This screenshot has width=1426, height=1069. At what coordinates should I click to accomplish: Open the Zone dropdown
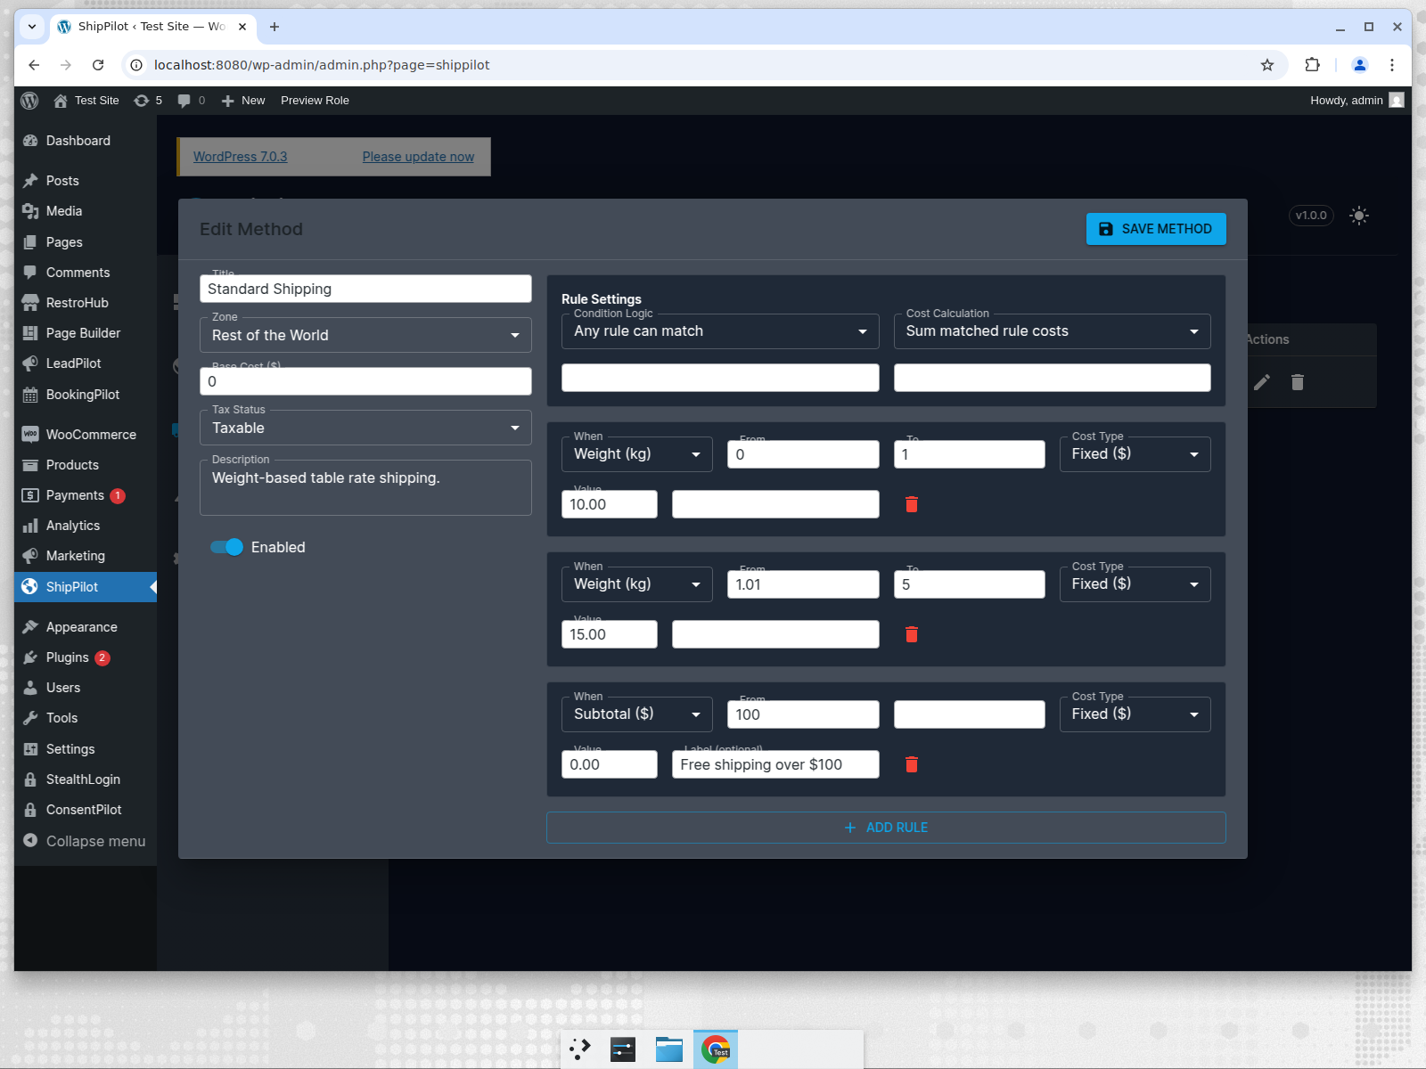tap(365, 335)
